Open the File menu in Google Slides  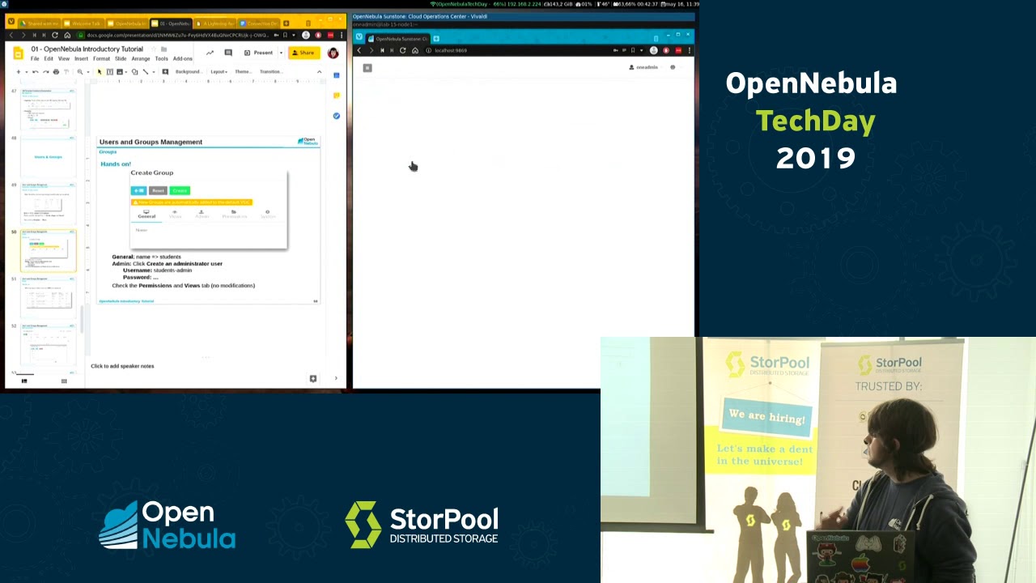(35, 58)
